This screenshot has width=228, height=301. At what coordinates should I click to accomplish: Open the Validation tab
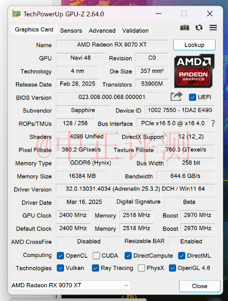coord(135,31)
